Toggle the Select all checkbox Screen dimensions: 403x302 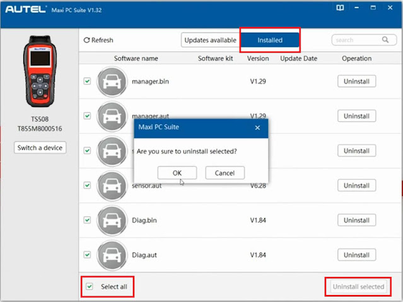tap(90, 286)
